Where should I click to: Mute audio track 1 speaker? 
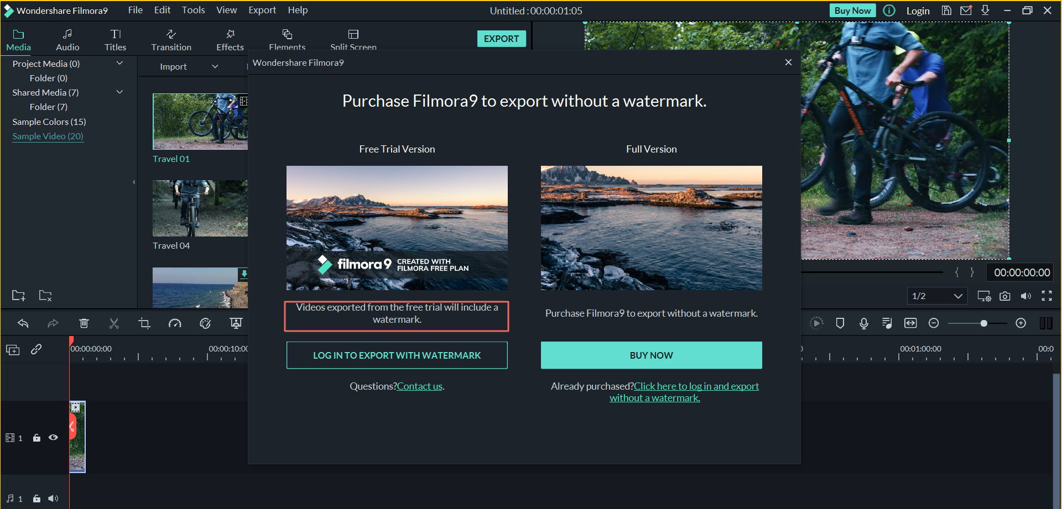pyautogui.click(x=53, y=498)
